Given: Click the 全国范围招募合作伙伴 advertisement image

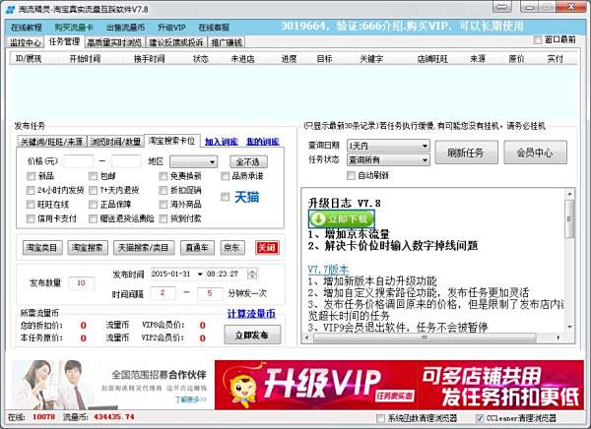Looking at the screenshot, I should tap(110, 385).
